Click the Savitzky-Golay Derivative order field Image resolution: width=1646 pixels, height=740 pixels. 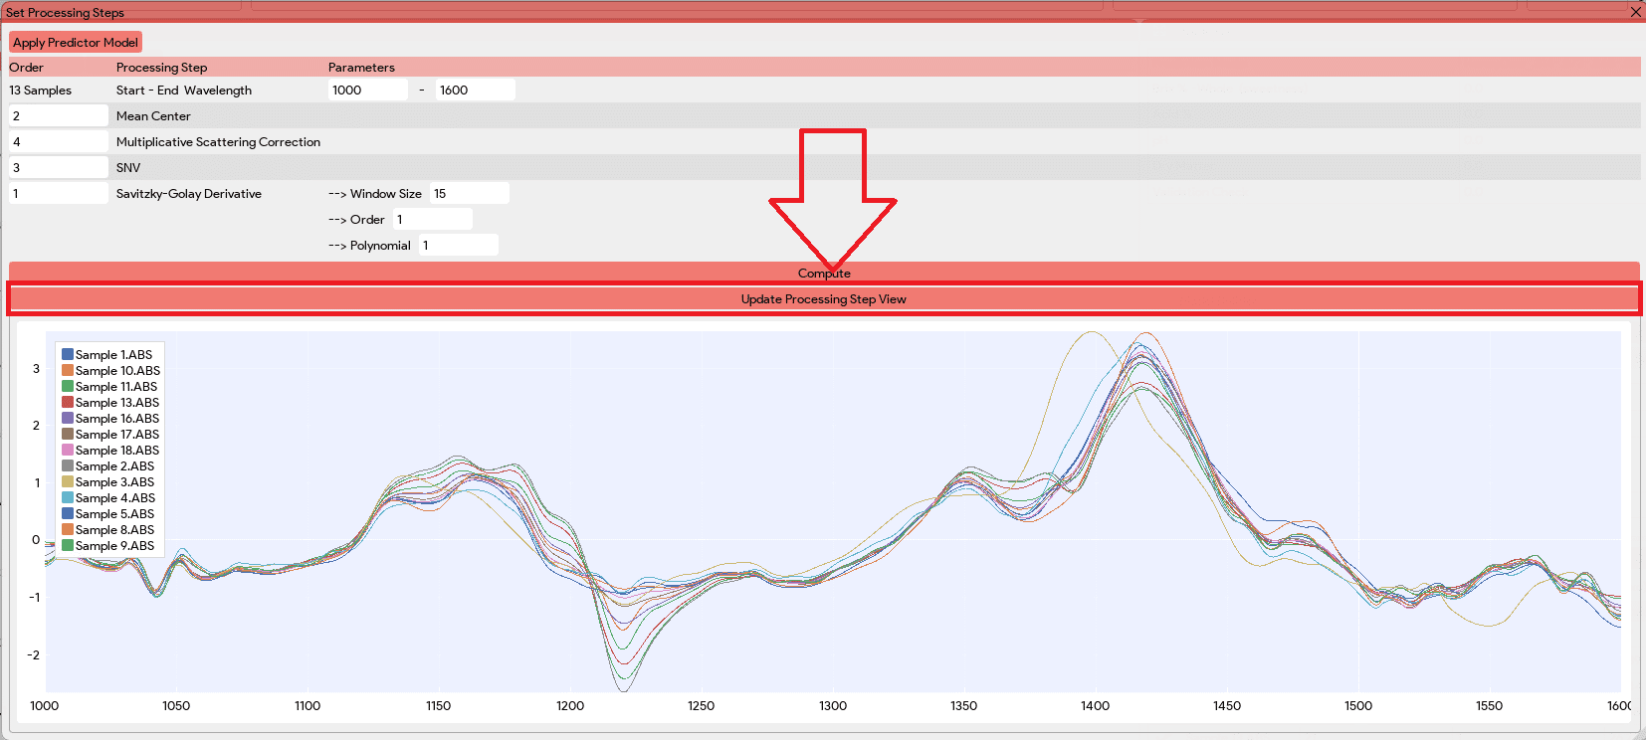click(58, 194)
